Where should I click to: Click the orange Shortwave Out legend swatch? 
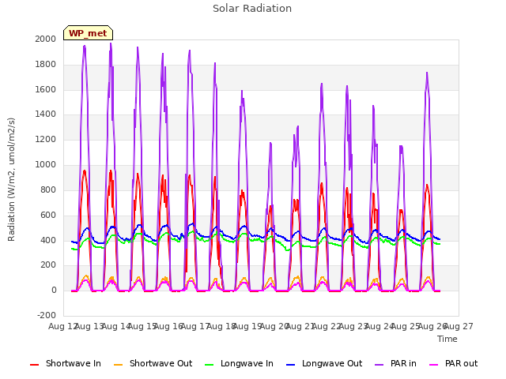tap(118, 365)
